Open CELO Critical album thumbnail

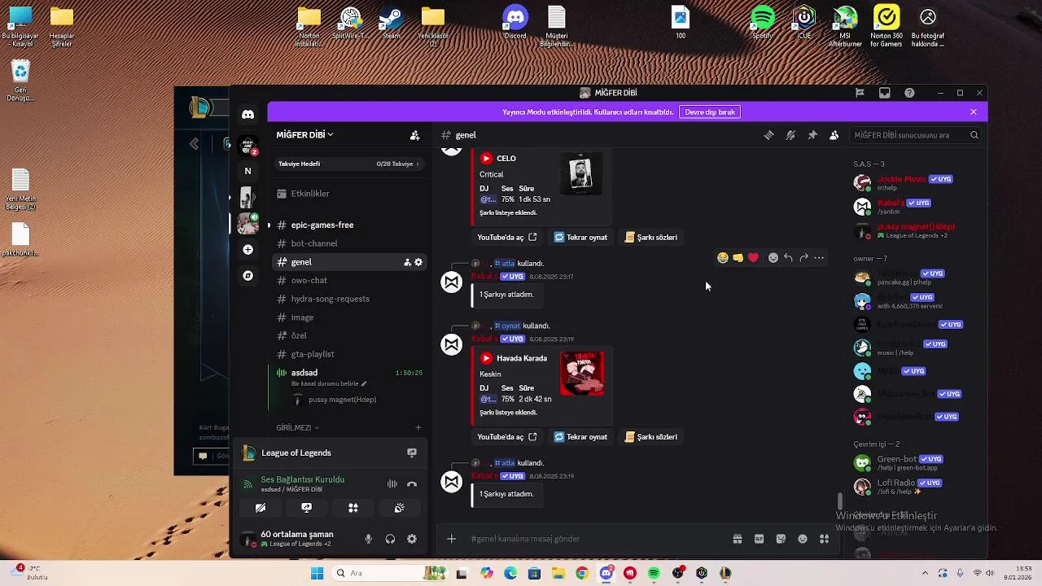point(581,173)
